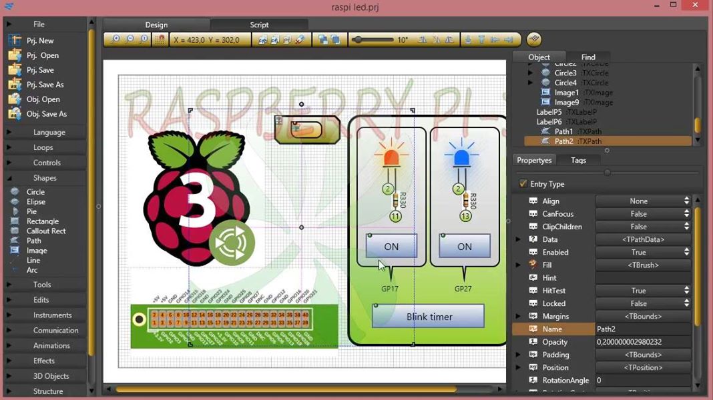The width and height of the screenshot is (713, 400).
Task: Click the align bottom arrow icon
Action: pos(468,39)
